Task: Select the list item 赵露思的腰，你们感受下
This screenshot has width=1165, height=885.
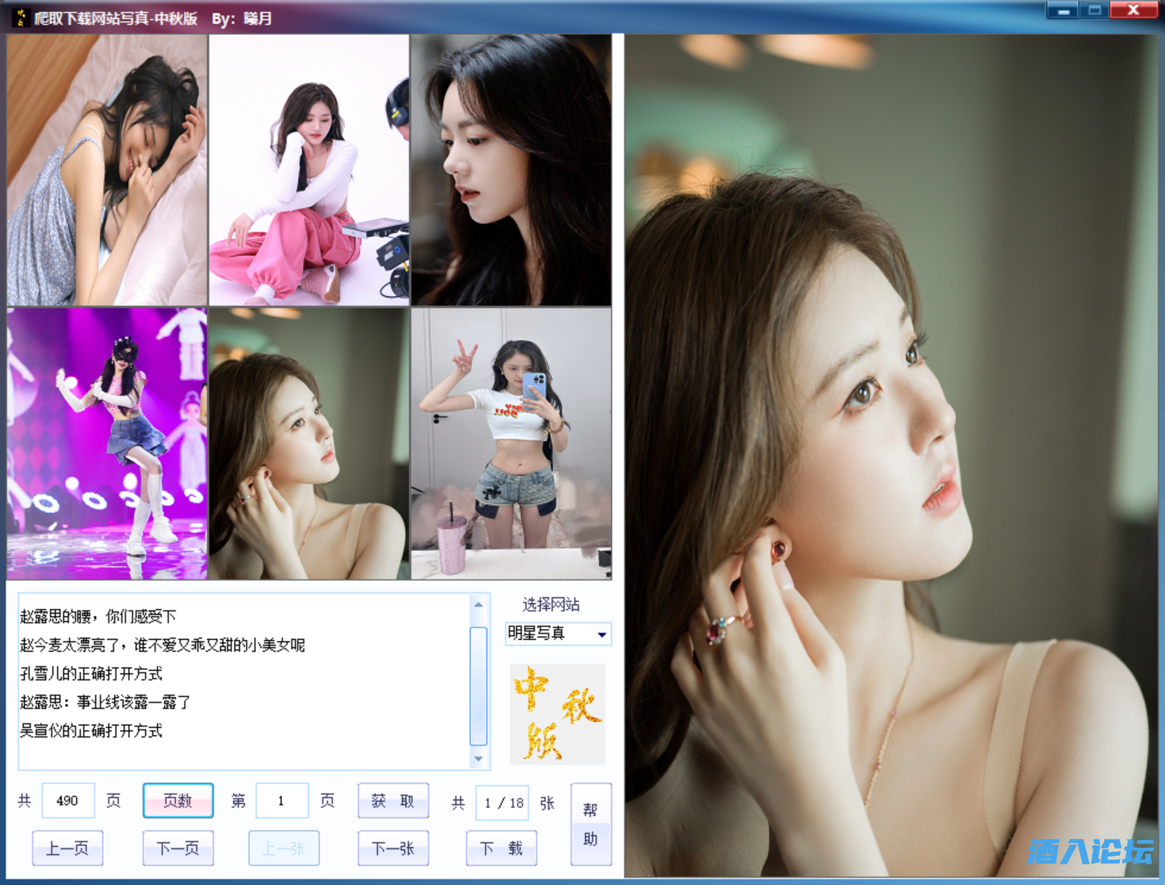Action: (98, 616)
